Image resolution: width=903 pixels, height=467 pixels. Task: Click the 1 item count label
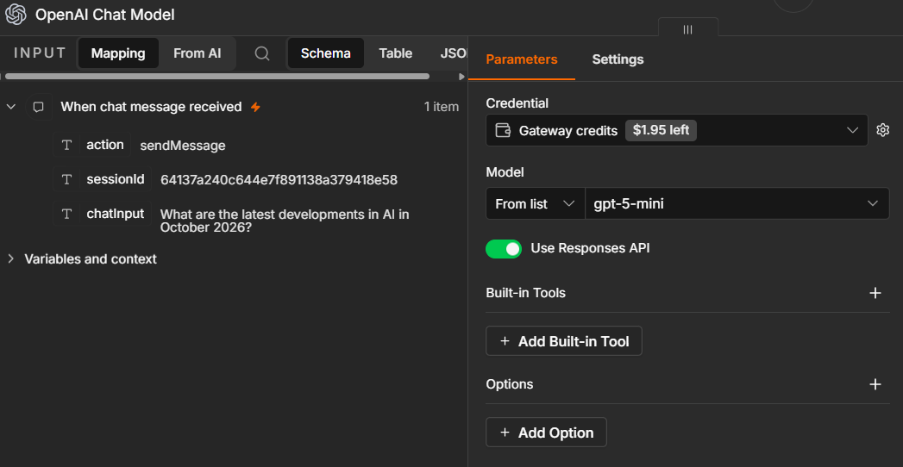[x=441, y=107]
